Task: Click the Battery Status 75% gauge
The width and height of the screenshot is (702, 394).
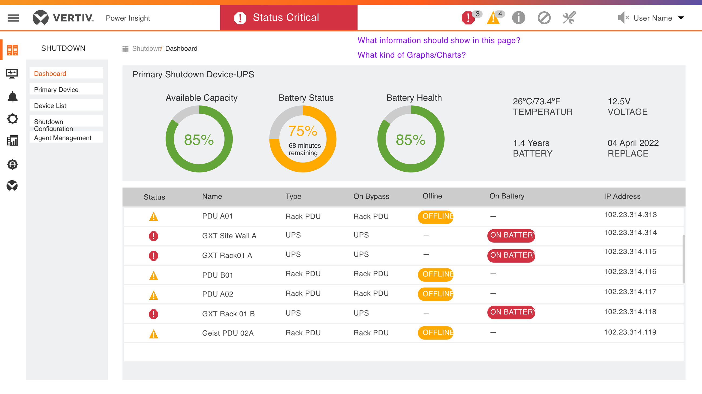Action: point(303,139)
